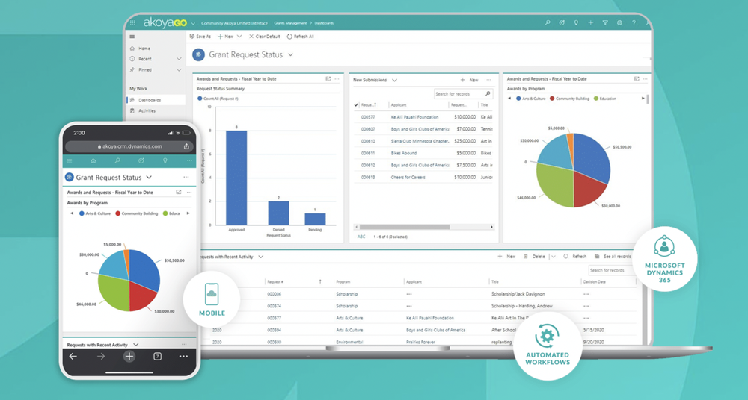Click the lightbulb assistant icon in the top bar
The width and height of the screenshot is (748, 400).
point(576,23)
